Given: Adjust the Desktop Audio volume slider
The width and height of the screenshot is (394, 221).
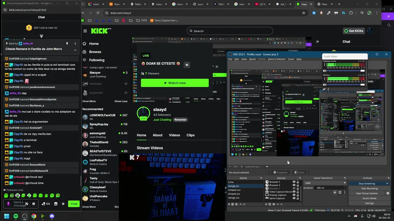Looking at the screenshot, I should pyautogui.click(x=346, y=71).
